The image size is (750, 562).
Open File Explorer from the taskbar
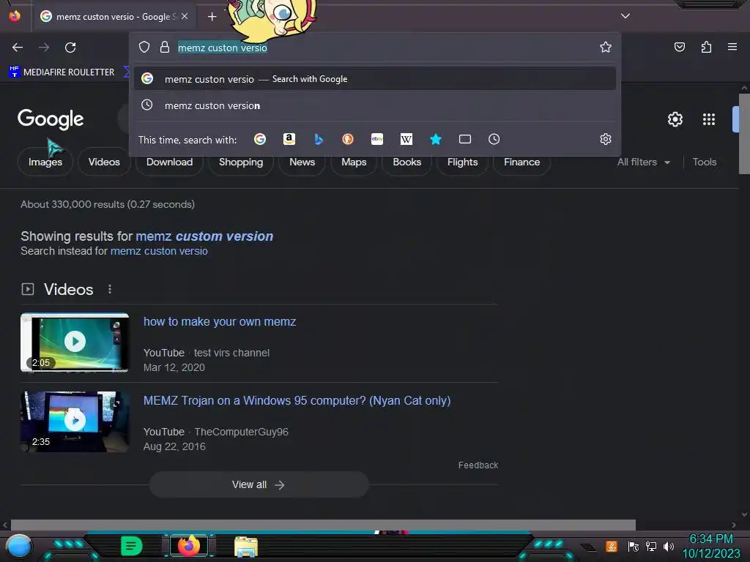tap(246, 546)
